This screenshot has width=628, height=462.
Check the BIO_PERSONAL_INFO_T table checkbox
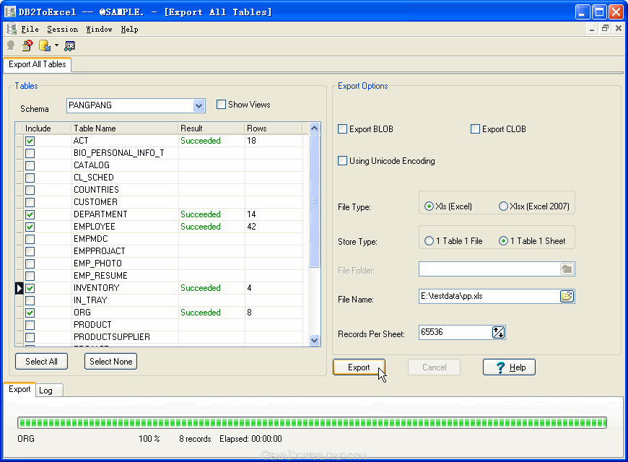click(x=30, y=154)
